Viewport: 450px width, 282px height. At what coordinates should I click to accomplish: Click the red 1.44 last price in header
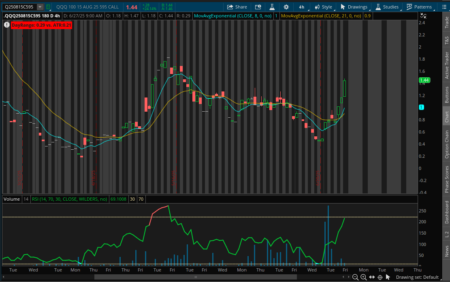pos(132,7)
